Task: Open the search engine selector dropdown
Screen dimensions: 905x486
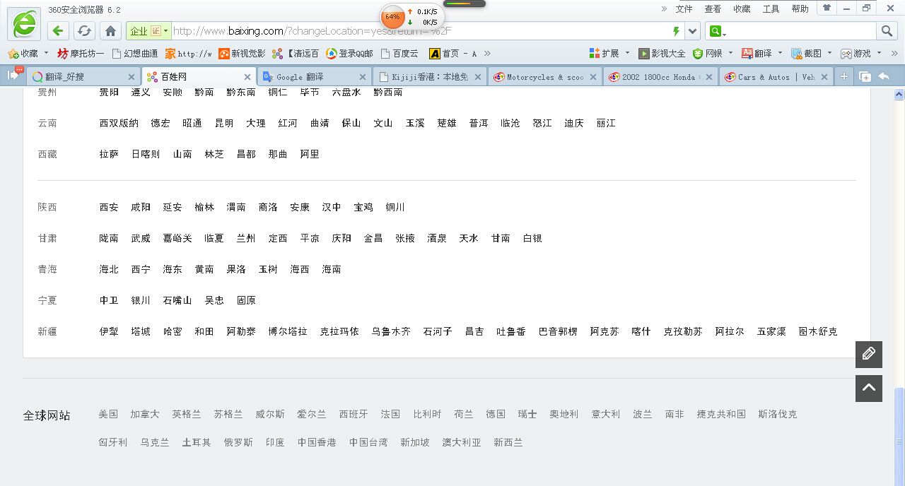Action: (717, 31)
